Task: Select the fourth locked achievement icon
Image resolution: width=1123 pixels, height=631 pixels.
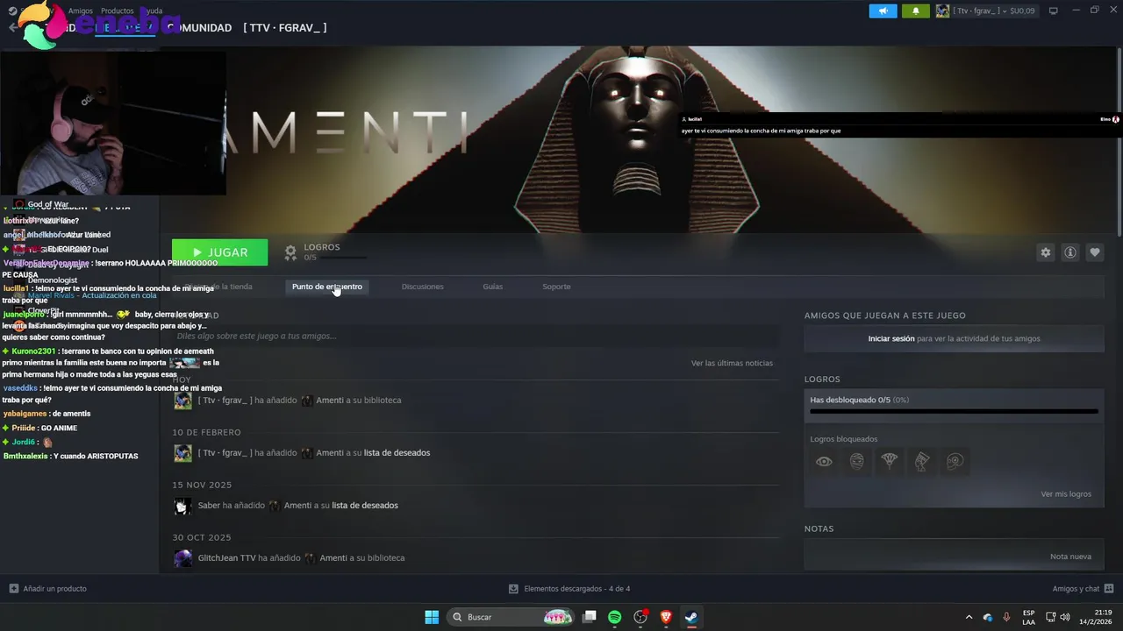Action: click(922, 461)
